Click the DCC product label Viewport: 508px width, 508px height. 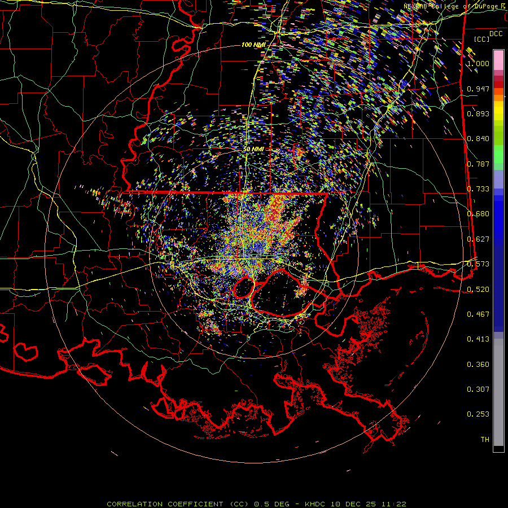coord(496,34)
